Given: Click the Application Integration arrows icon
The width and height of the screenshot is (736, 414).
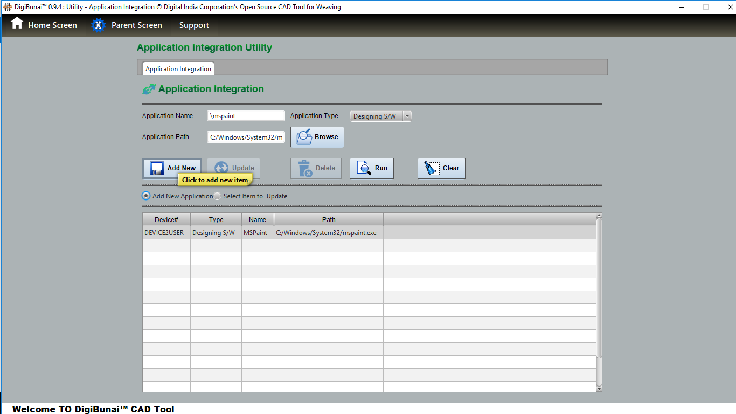Looking at the screenshot, I should coord(149,89).
